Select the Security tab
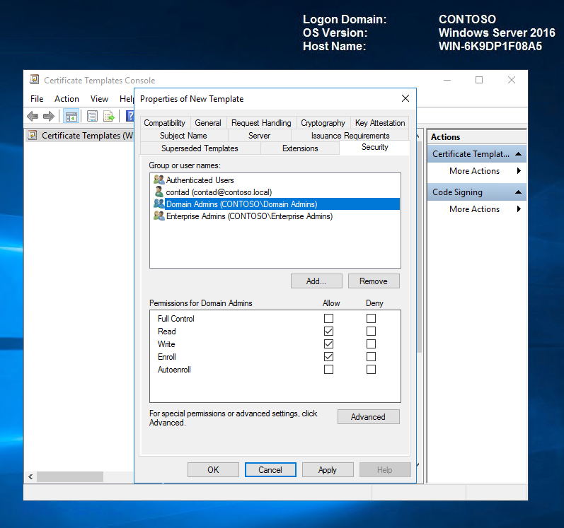 [374, 147]
